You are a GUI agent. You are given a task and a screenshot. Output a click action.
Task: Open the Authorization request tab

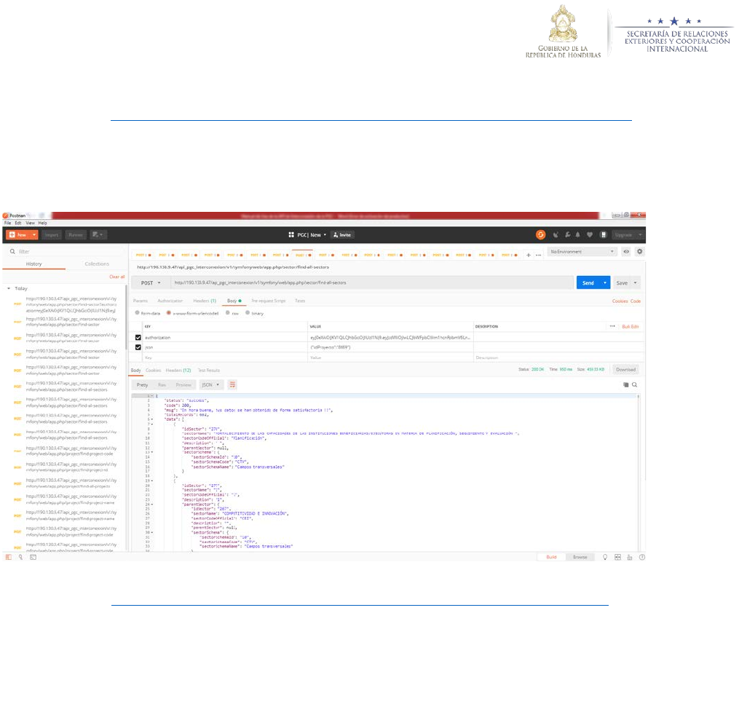170,301
